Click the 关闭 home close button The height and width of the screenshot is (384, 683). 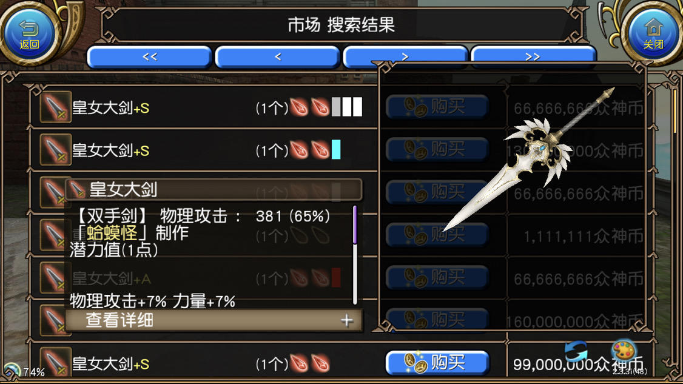tap(653, 33)
